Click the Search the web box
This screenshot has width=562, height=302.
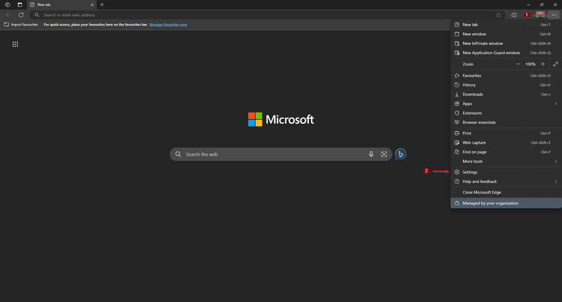281,154
